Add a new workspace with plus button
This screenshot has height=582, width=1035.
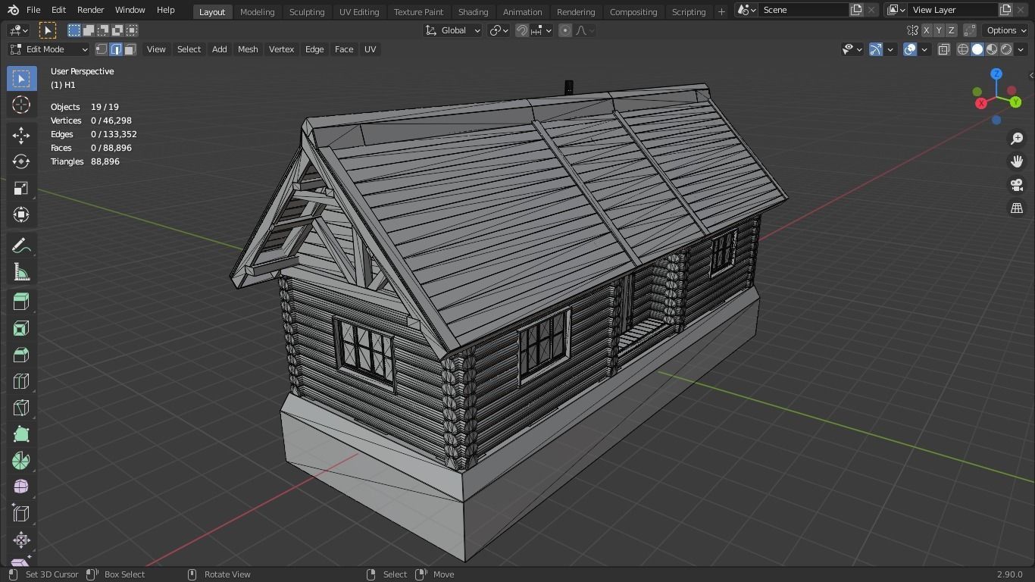[x=721, y=11]
